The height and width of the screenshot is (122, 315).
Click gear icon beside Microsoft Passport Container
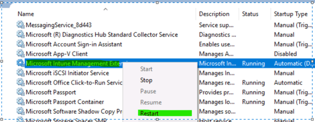(x=20, y=102)
